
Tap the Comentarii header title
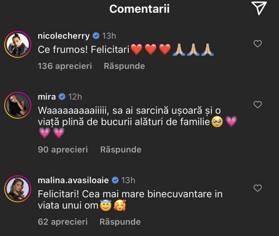point(139,9)
